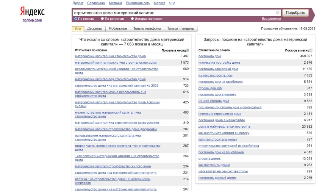Open 'материнский капитал строительство дома документы'
Viewport: 322px width, 191px height.
pos(116,129)
